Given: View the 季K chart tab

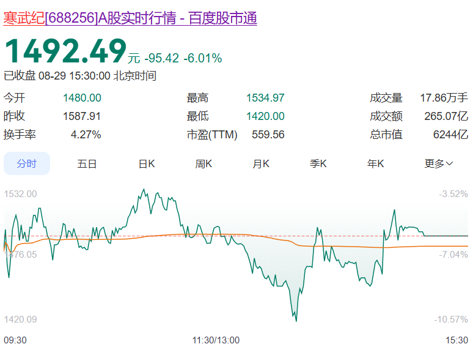Looking at the screenshot, I should click(x=318, y=163).
